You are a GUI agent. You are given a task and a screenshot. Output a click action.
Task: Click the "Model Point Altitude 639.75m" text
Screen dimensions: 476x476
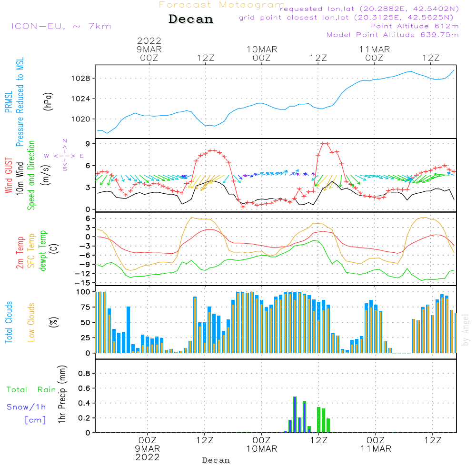tap(393, 35)
